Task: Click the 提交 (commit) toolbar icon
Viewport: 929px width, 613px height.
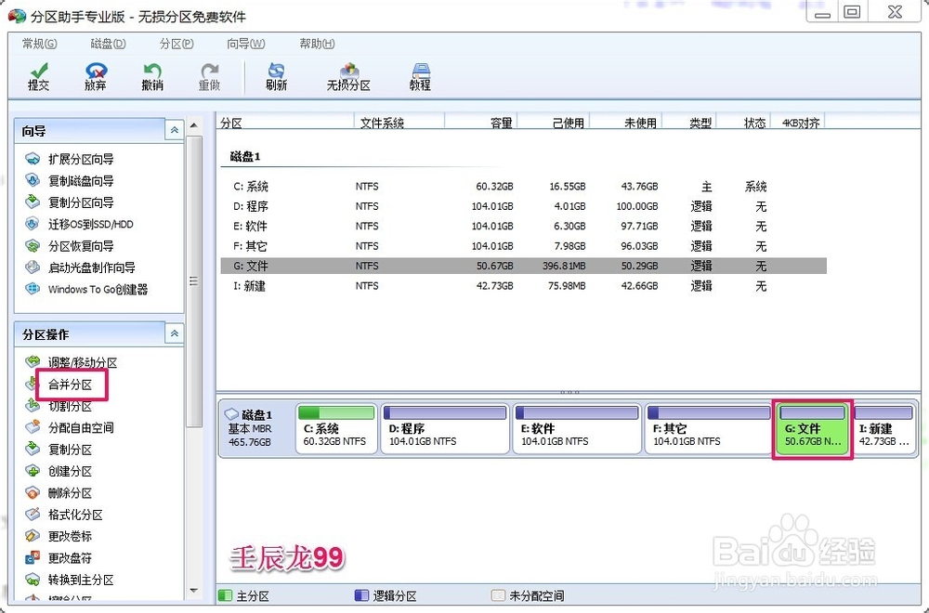Action: pyautogui.click(x=38, y=77)
